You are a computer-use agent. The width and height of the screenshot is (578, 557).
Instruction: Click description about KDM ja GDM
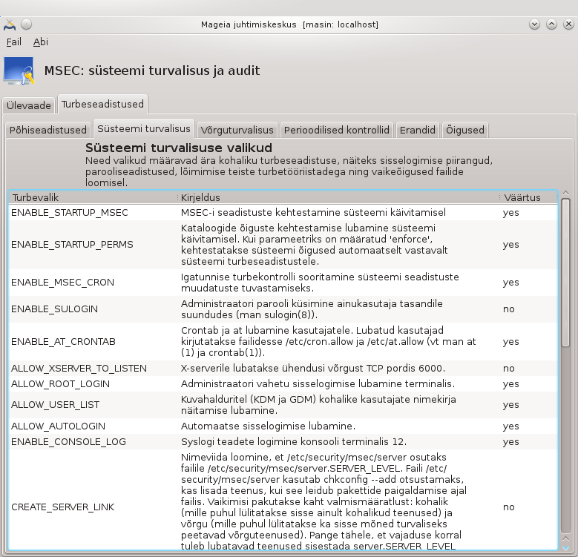[x=318, y=405]
